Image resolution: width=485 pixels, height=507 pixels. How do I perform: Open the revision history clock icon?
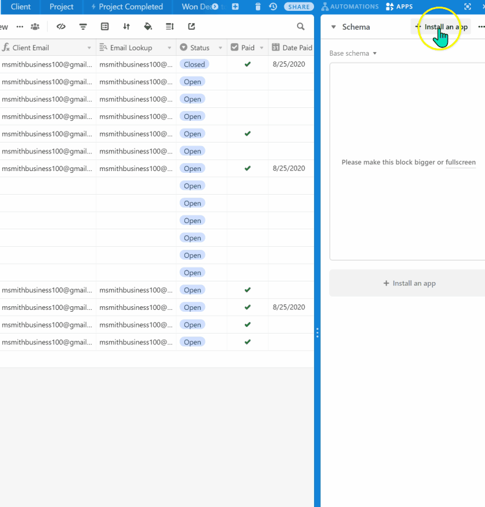tap(273, 6)
